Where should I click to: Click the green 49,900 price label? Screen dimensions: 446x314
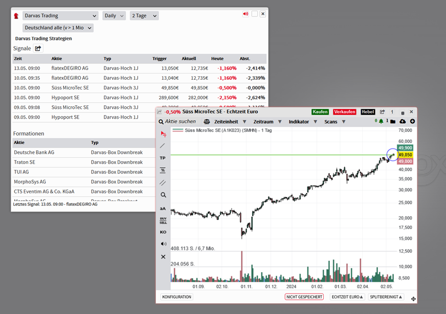pos(405,148)
